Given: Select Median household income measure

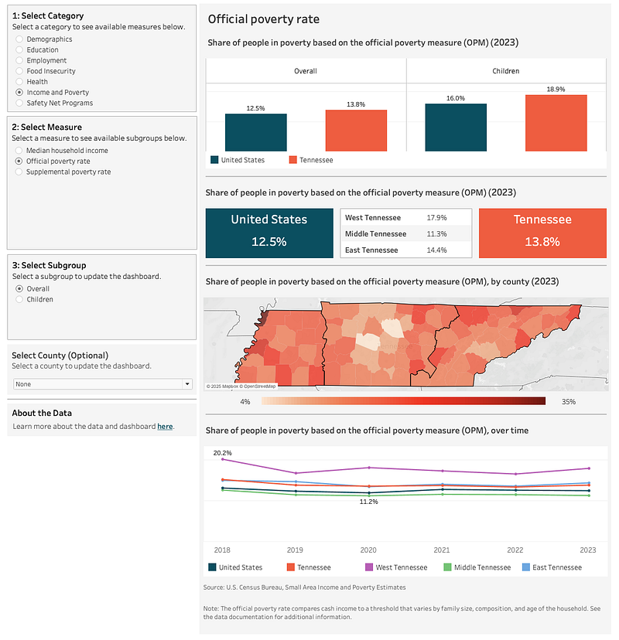Looking at the screenshot, I should 19,151.
